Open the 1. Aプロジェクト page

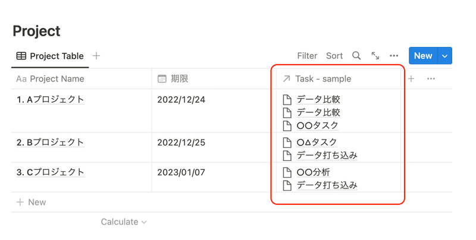(51, 99)
